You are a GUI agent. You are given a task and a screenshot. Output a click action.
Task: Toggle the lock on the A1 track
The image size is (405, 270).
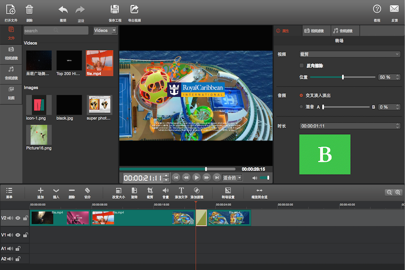(x=18, y=249)
